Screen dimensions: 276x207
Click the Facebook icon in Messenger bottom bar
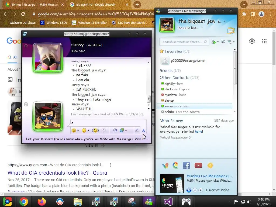pos(187,165)
